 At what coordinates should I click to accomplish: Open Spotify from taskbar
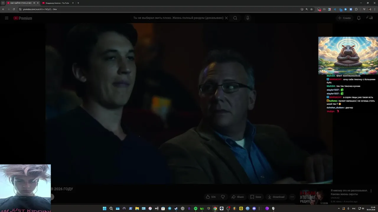click(x=195, y=208)
